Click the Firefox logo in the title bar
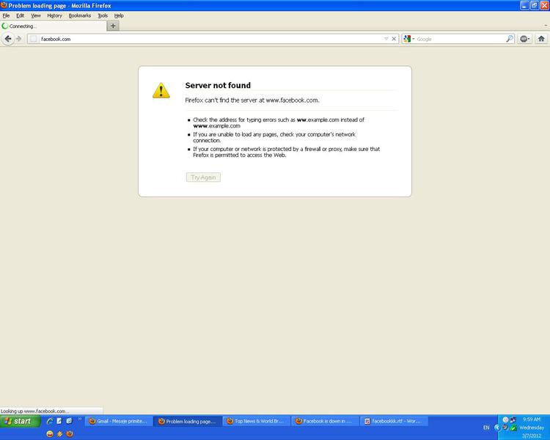 click(x=4, y=5)
